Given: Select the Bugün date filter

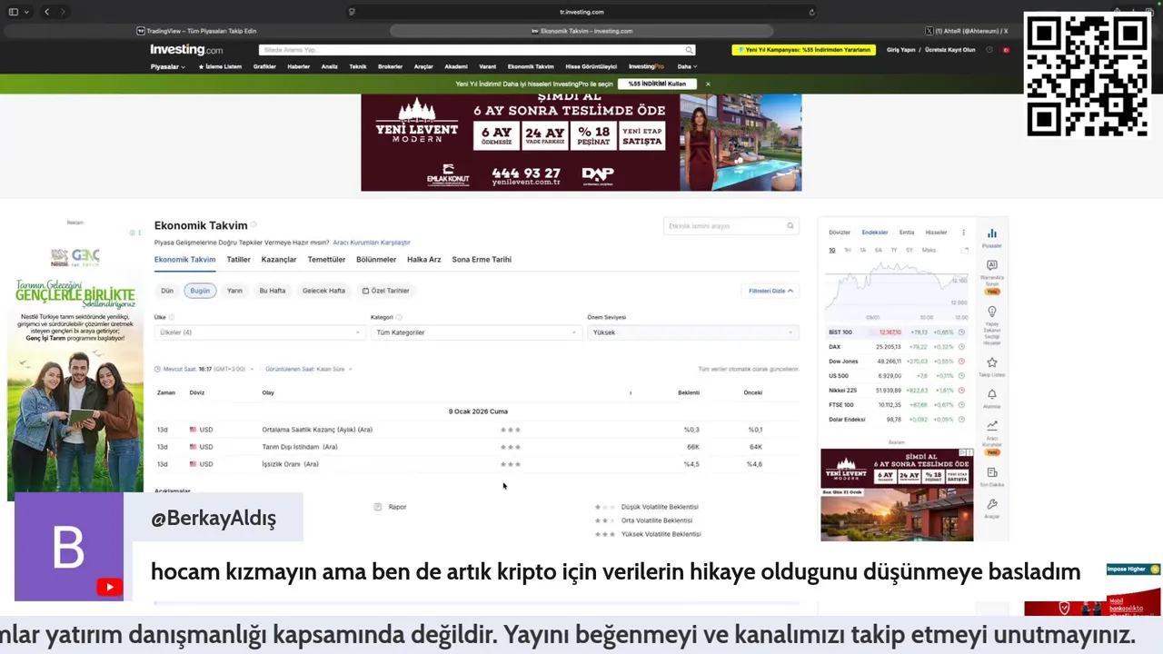Looking at the screenshot, I should 200,291.
